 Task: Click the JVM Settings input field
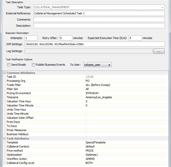point(95,44)
